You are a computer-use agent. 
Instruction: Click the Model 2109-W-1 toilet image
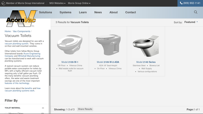pos(70,44)
